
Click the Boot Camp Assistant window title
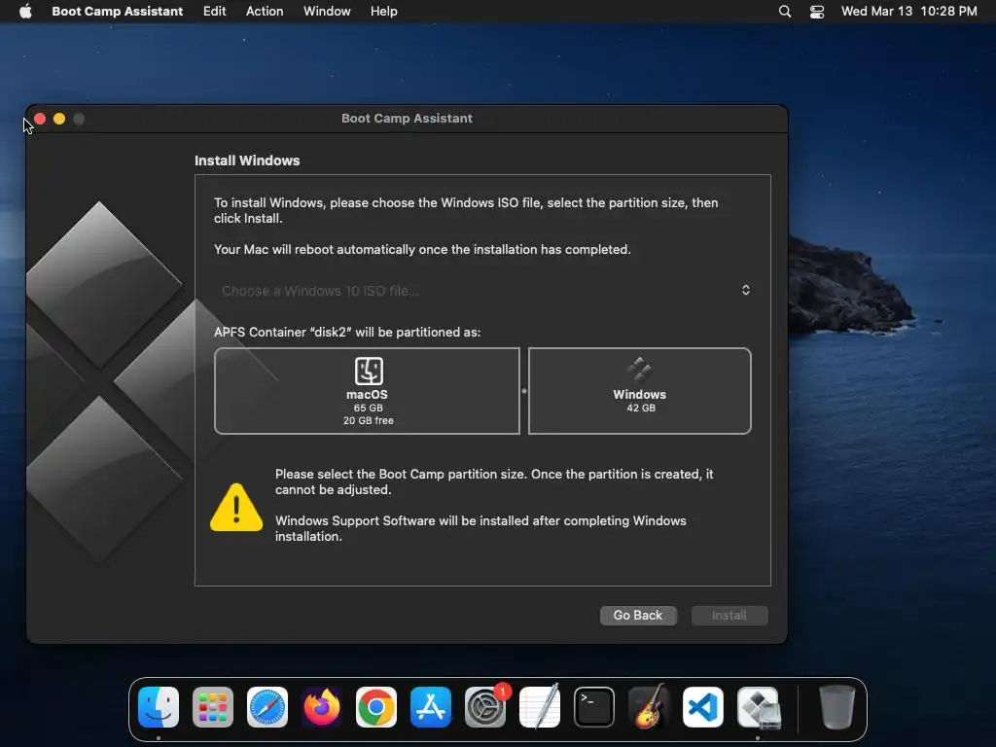[407, 118]
